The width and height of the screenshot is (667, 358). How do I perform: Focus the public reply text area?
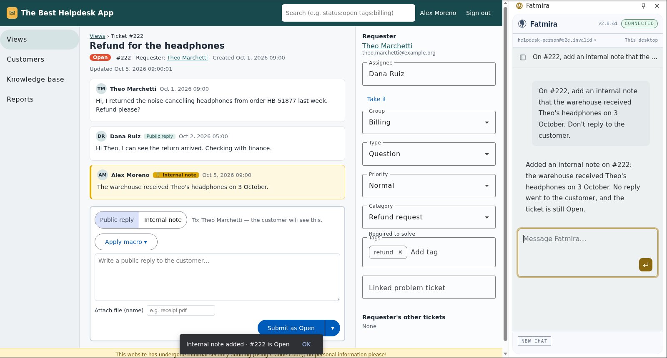click(x=217, y=277)
